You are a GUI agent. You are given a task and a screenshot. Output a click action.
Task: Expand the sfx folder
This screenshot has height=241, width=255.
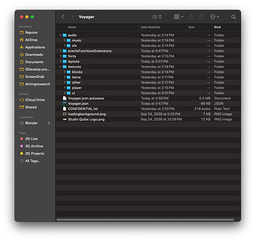(64, 46)
